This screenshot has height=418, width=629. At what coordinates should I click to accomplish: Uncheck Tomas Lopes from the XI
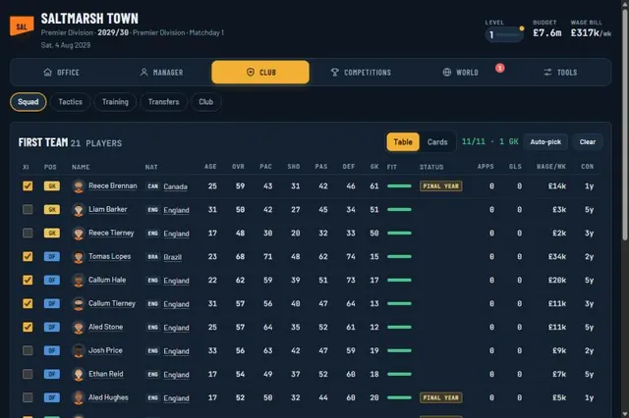pyautogui.click(x=28, y=256)
